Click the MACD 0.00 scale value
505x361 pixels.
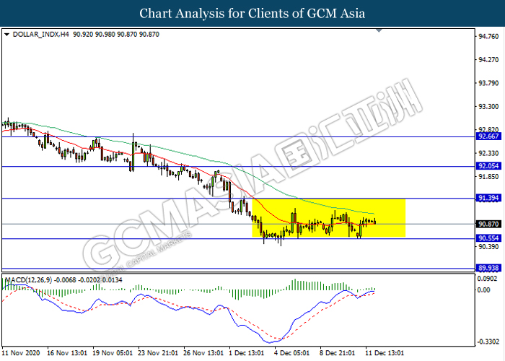point(484,290)
